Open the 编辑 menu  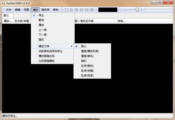[x=17, y=10]
